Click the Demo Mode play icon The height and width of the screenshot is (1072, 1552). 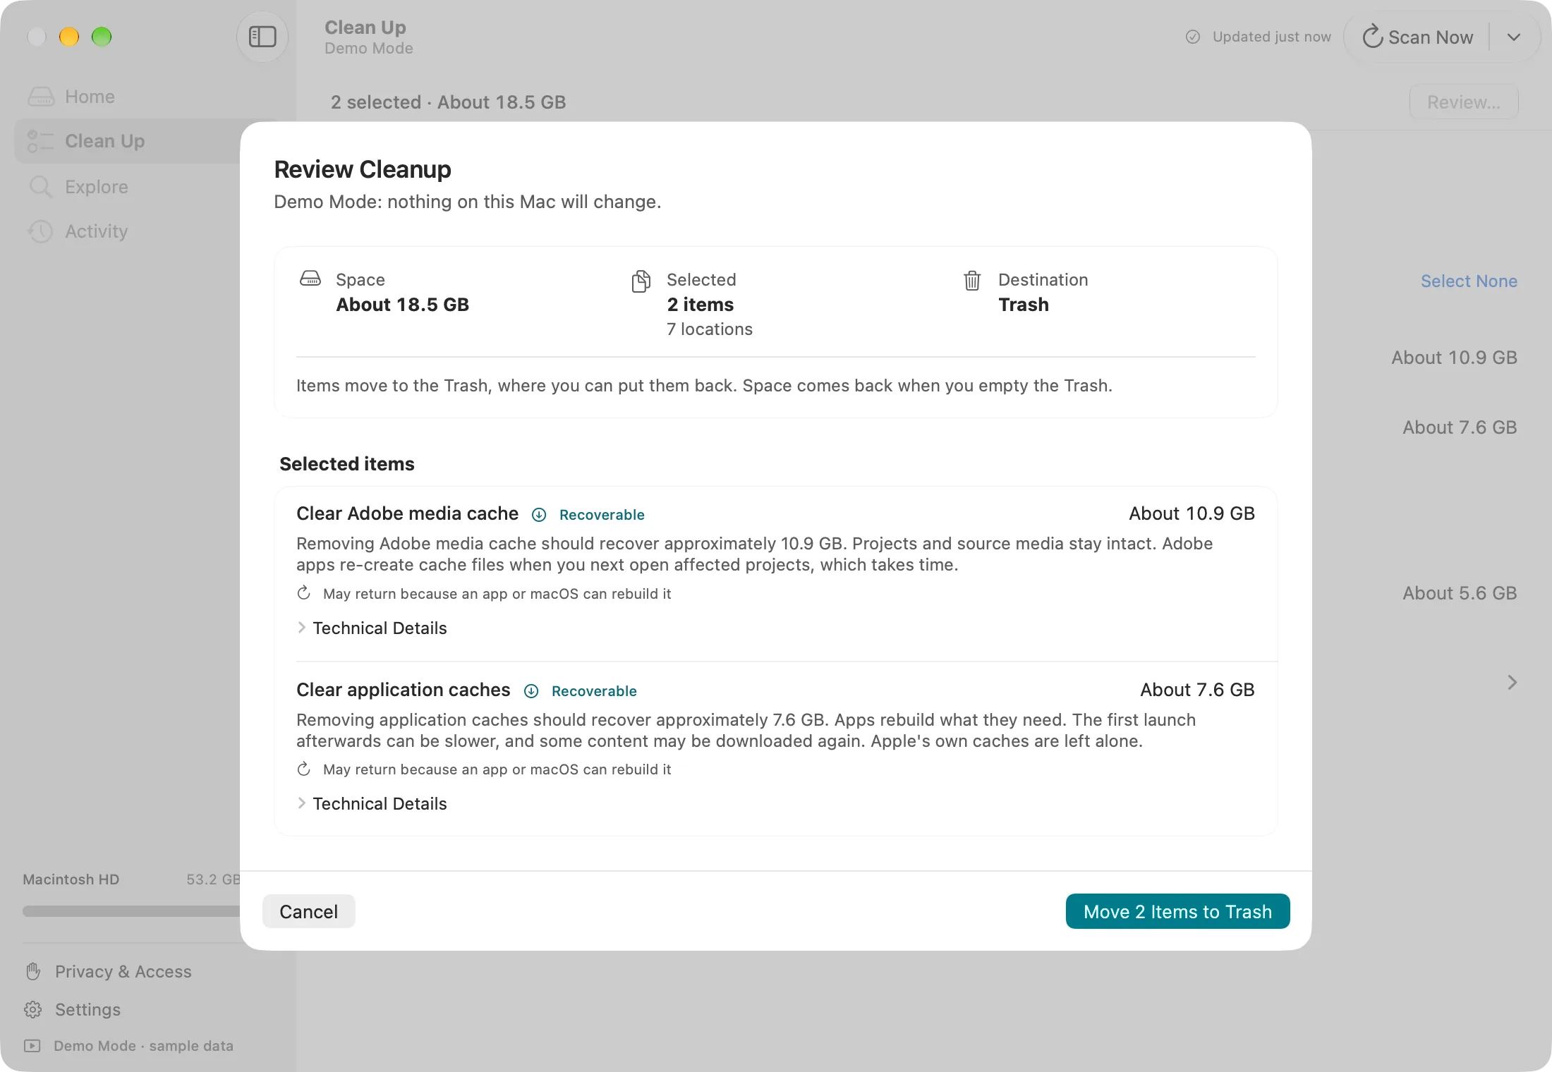coord(32,1045)
